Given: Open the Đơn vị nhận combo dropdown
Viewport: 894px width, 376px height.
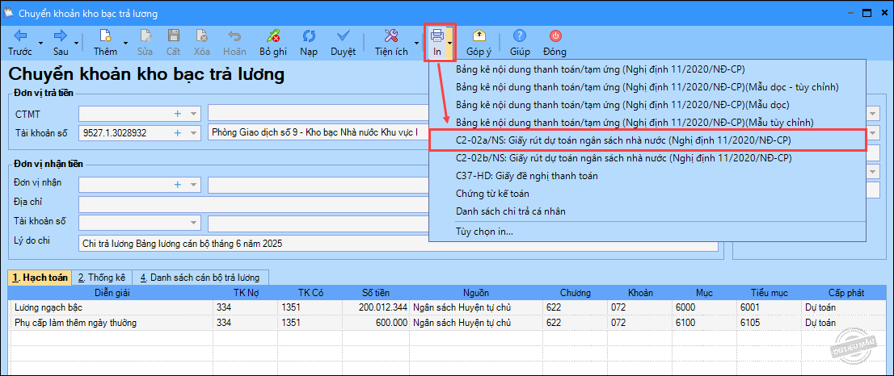Looking at the screenshot, I should point(193,184).
